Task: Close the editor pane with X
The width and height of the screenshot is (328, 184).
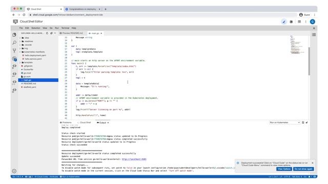Action: (x=314, y=28)
